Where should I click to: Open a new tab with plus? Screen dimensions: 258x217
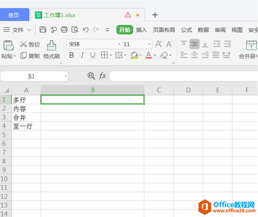pos(155,15)
